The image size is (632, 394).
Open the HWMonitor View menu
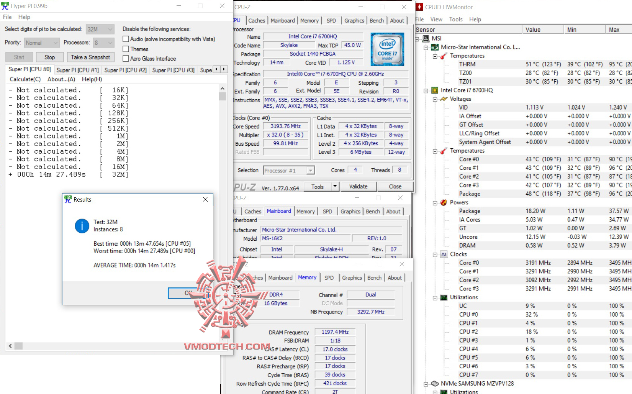436,19
